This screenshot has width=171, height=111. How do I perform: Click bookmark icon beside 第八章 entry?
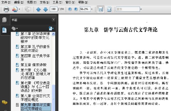(17, 96)
